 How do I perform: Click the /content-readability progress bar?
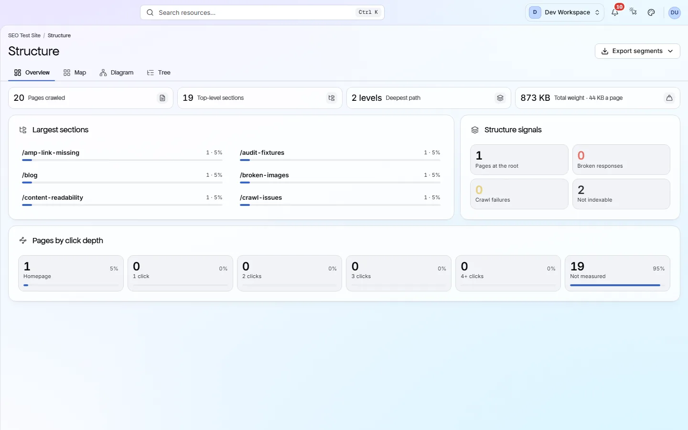pyautogui.click(x=122, y=205)
